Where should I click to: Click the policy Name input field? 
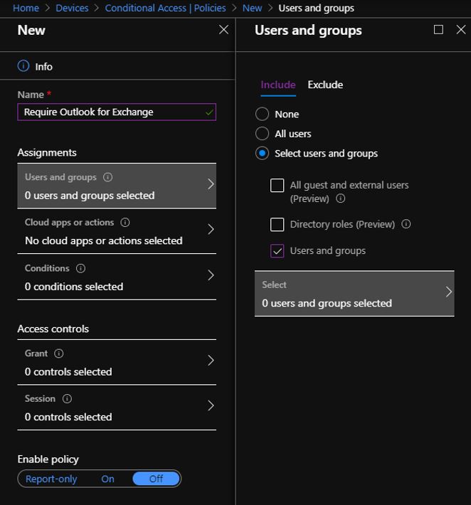117,112
